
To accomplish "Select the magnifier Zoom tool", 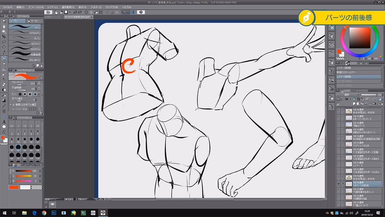I will tap(4, 21).
